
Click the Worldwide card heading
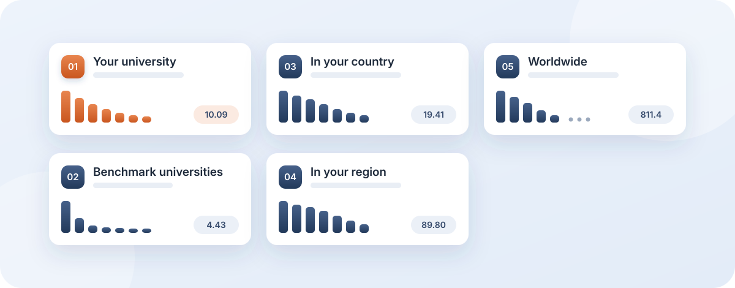(x=557, y=61)
